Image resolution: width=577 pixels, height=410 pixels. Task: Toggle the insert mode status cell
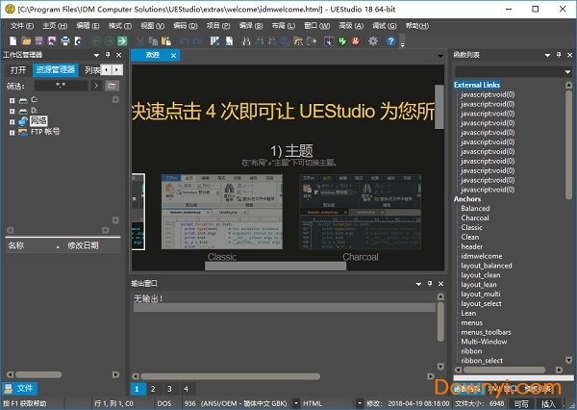[548, 403]
